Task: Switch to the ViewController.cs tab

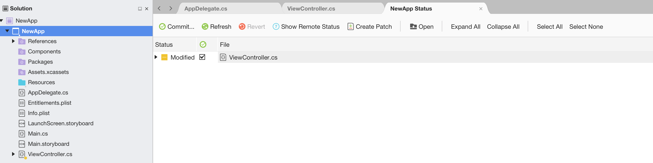Action: (x=311, y=9)
